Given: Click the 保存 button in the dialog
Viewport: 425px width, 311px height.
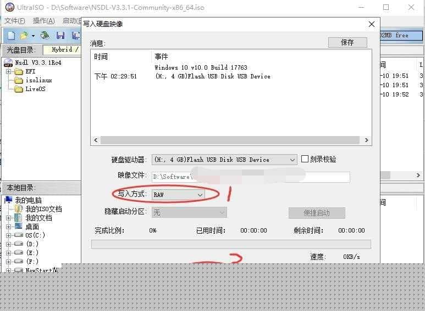Looking at the screenshot, I should tap(347, 42).
